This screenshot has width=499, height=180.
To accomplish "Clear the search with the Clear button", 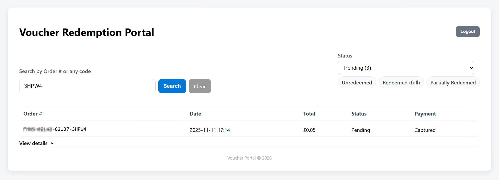I will click(x=200, y=86).
